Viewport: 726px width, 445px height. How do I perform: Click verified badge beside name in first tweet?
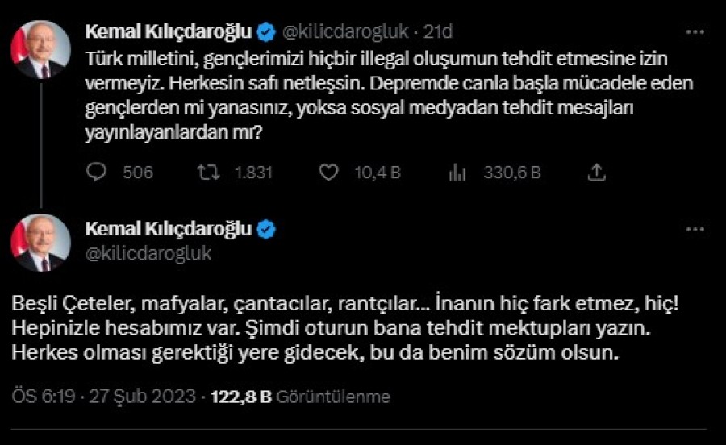click(x=266, y=33)
